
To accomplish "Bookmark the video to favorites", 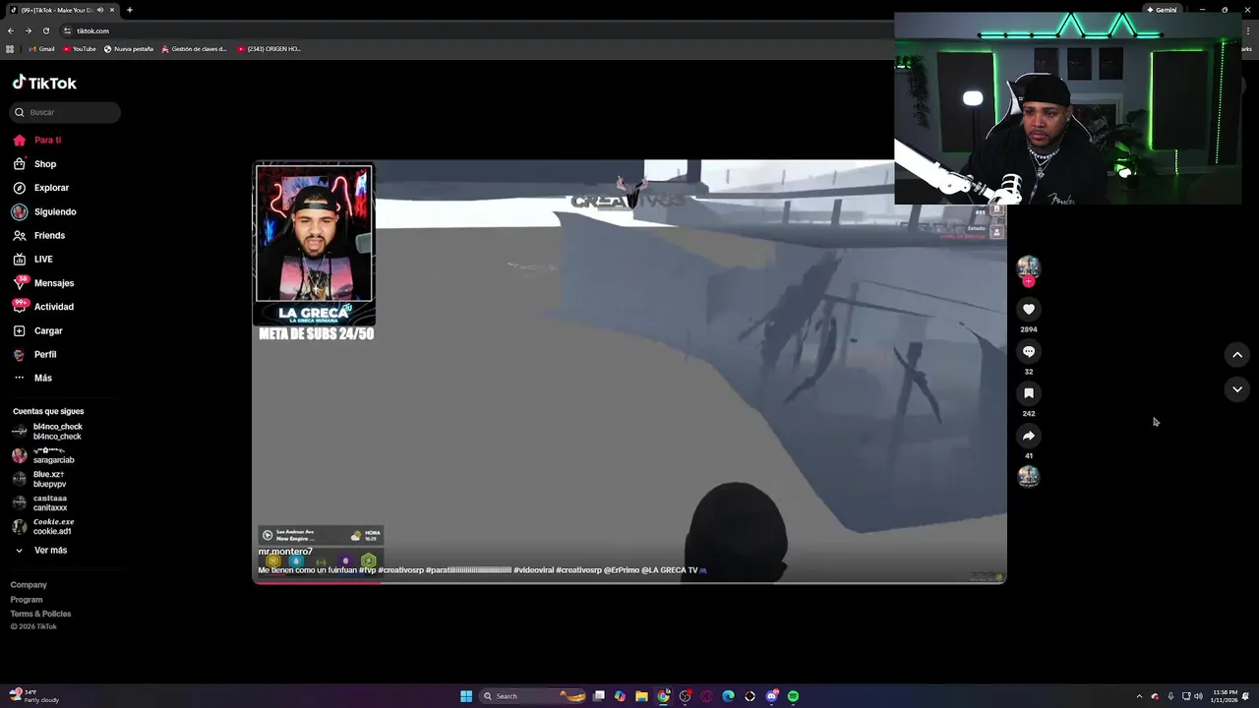I will 1028,393.
